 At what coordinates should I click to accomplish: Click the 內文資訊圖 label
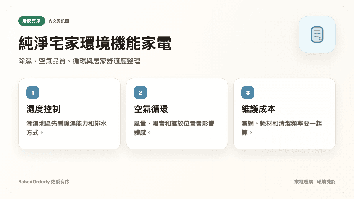(59, 21)
